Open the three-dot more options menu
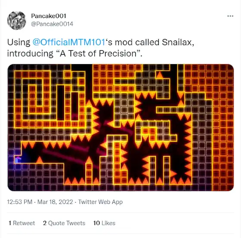The width and height of the screenshot is (241, 238). [230, 16]
